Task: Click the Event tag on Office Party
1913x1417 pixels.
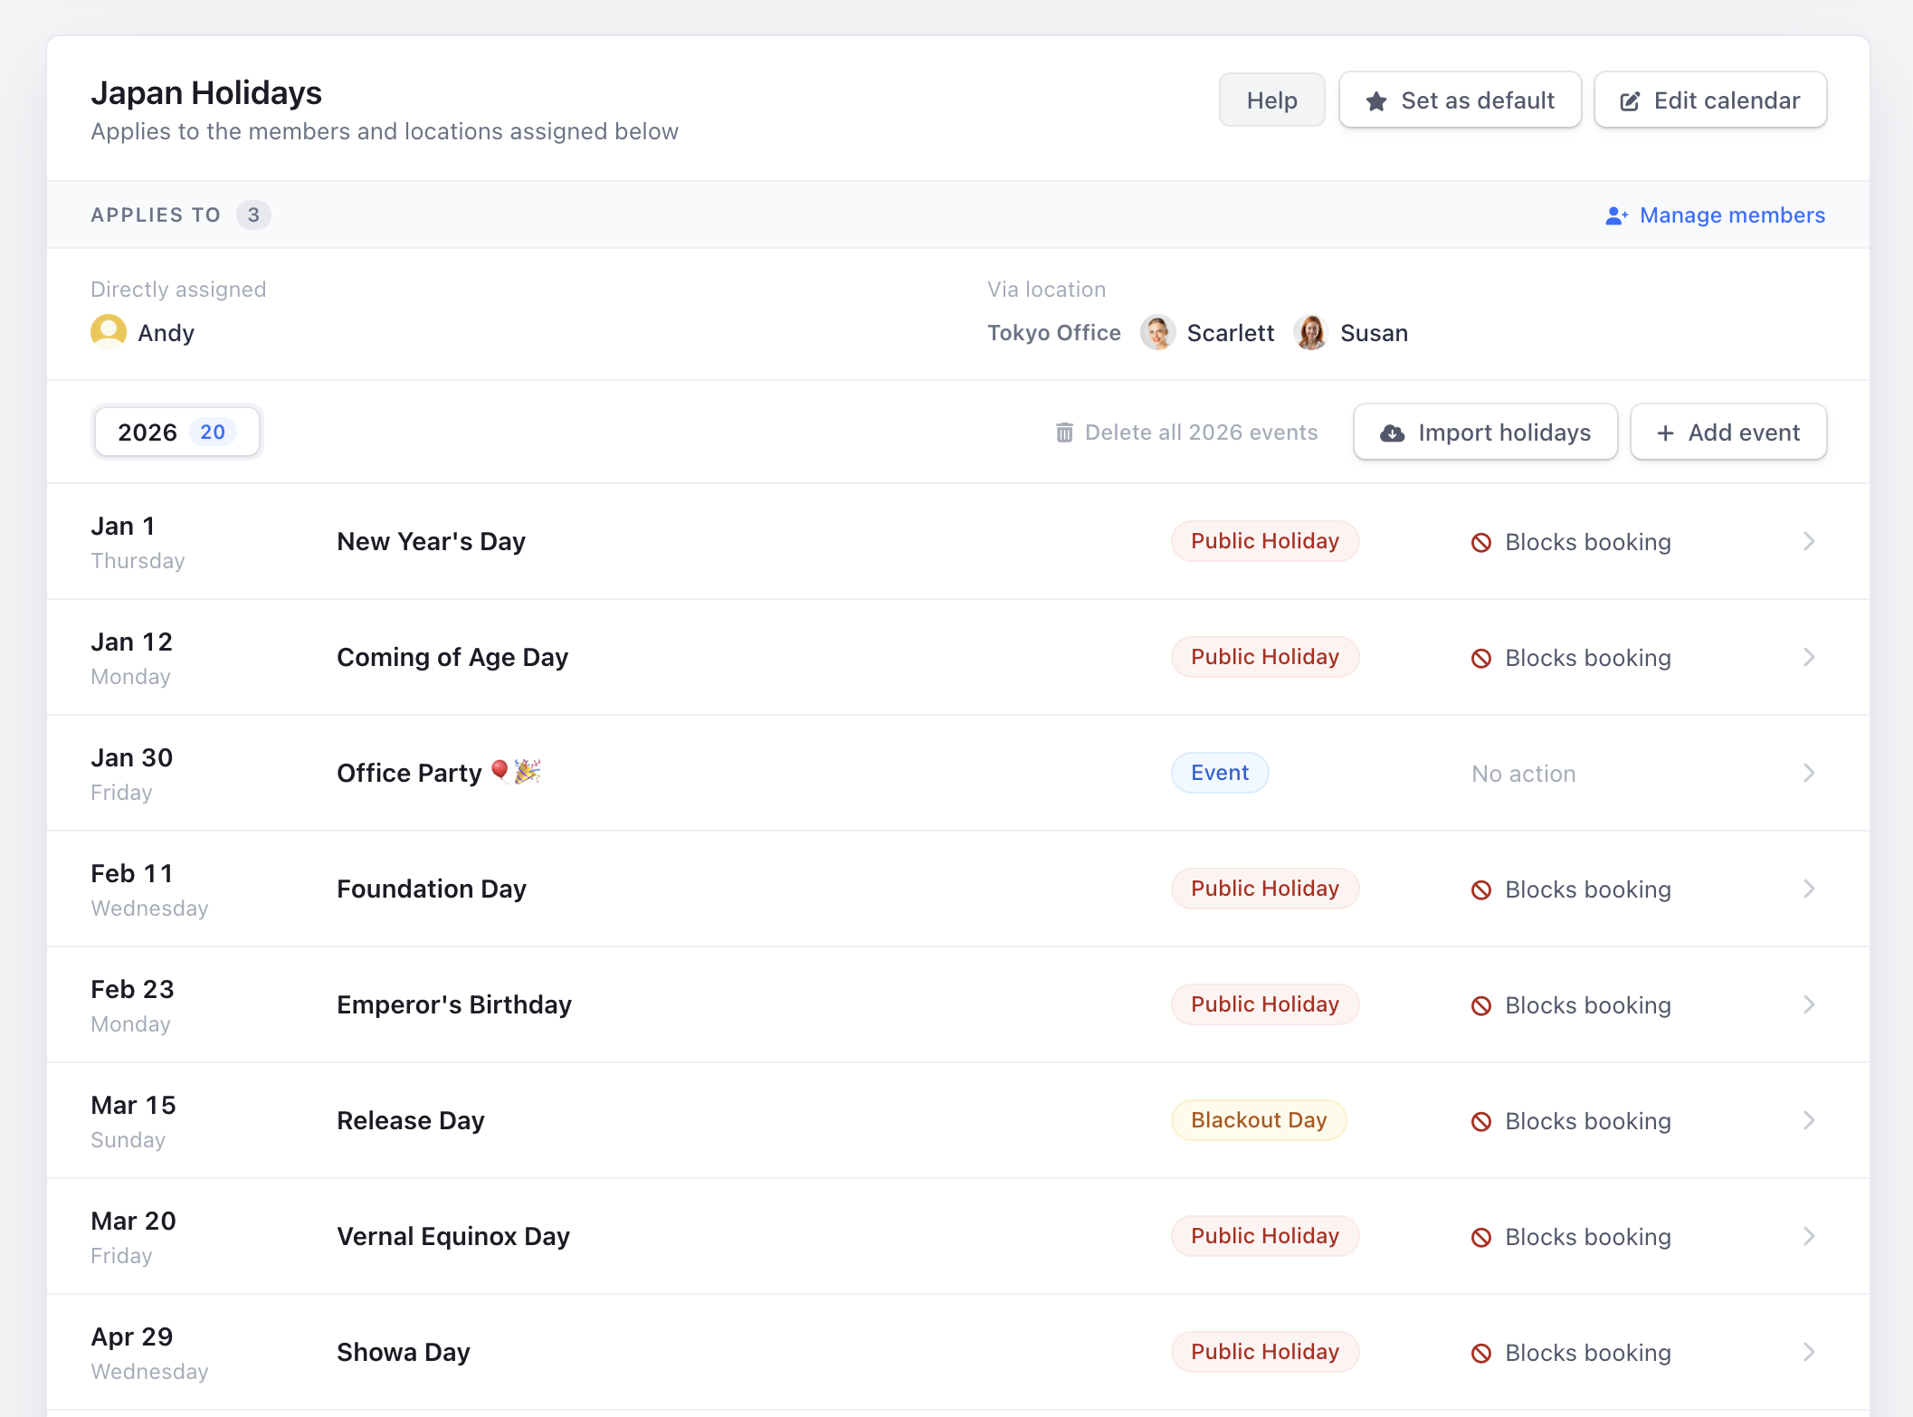Action: pos(1220,773)
